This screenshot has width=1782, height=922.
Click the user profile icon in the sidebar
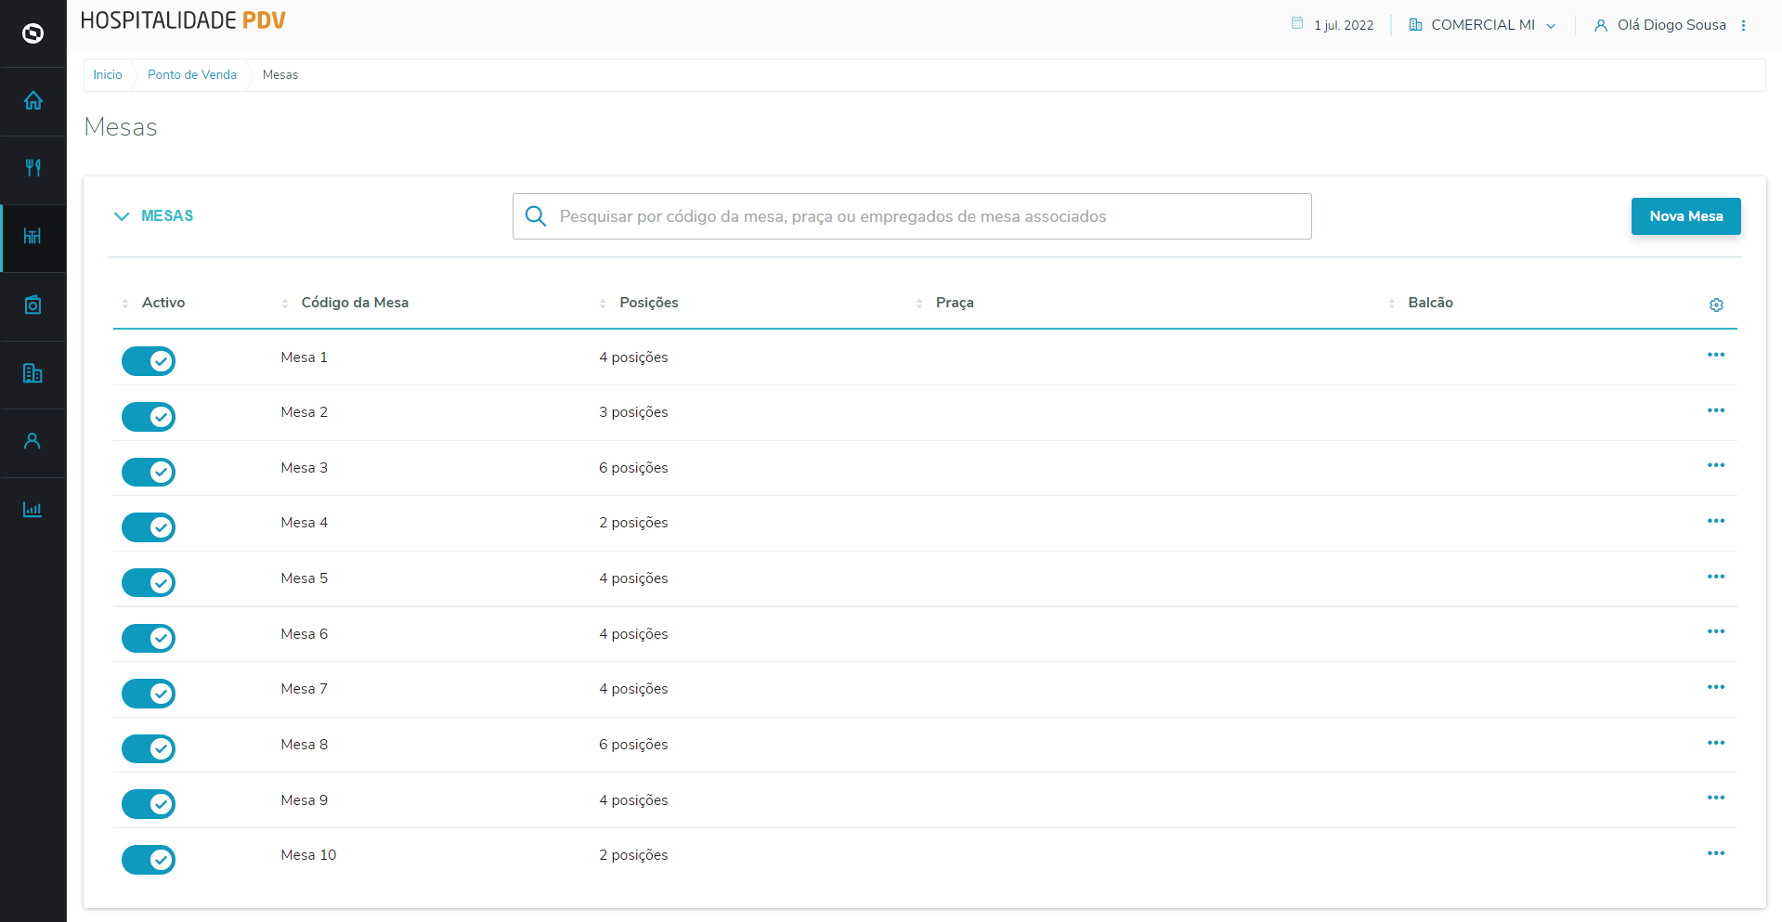pos(33,441)
